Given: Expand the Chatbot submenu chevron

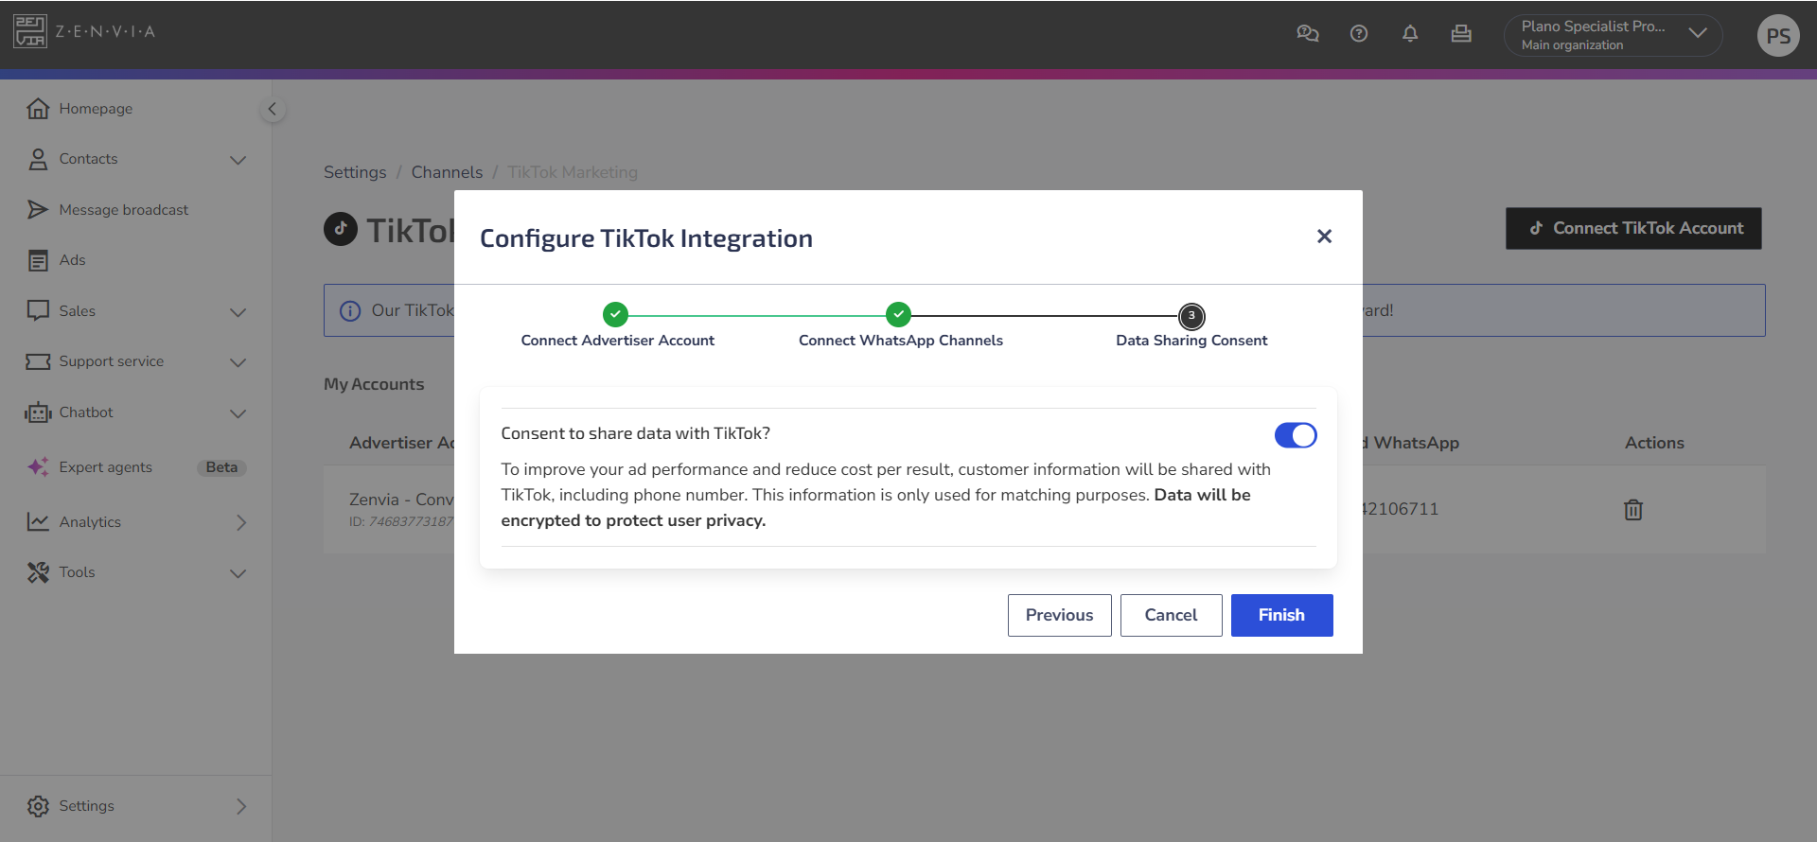Looking at the screenshot, I should (x=238, y=413).
